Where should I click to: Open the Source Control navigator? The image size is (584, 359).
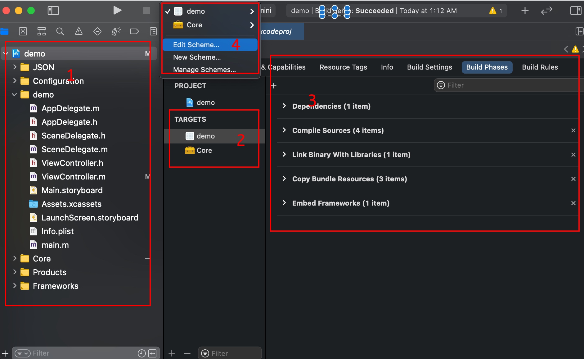[x=23, y=31]
